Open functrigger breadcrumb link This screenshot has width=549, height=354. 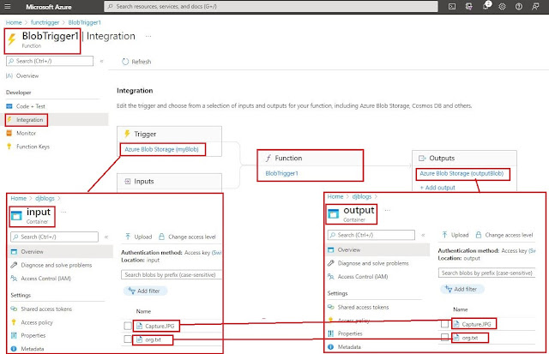point(45,22)
